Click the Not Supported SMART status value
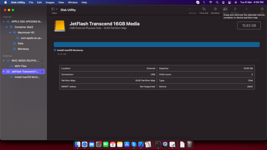 (x=147, y=86)
